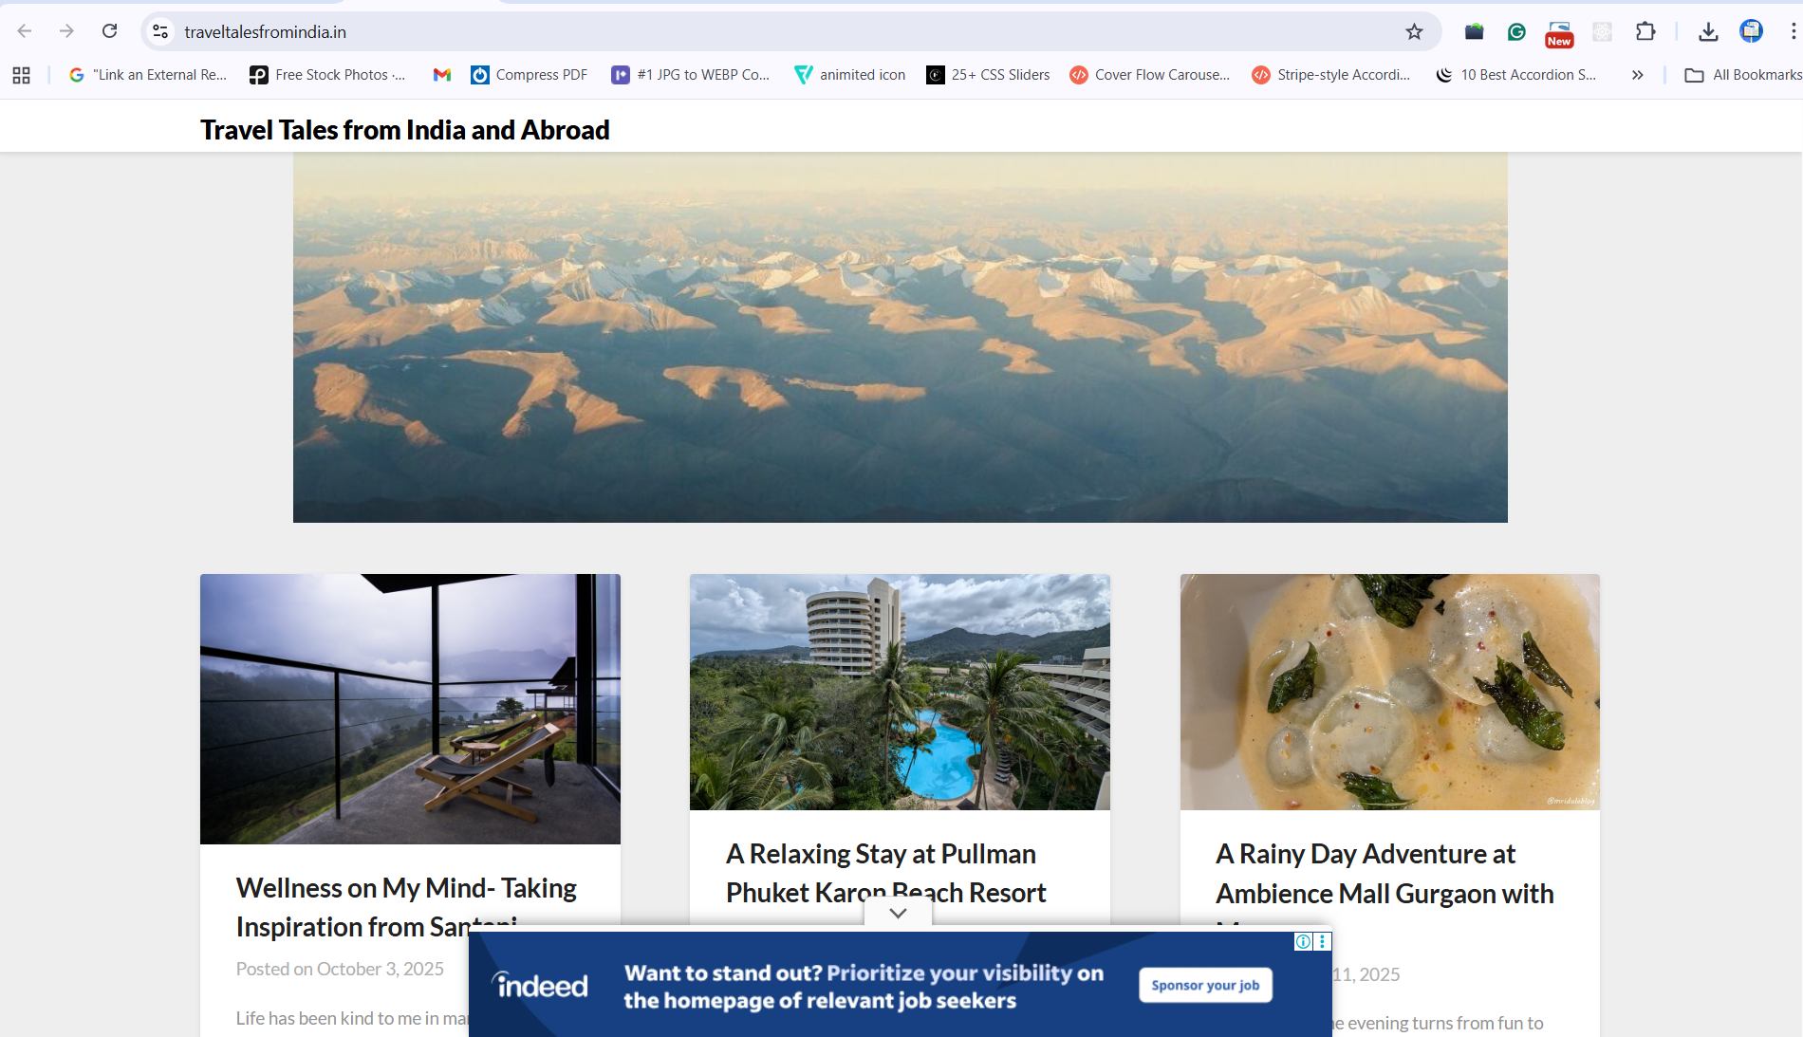Image resolution: width=1803 pixels, height=1037 pixels.
Task: Open the Gmail bookmark icon
Action: (x=441, y=75)
